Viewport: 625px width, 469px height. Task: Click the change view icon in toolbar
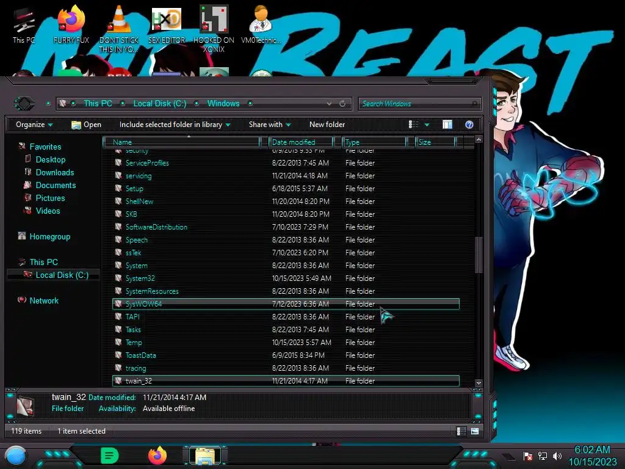point(413,125)
